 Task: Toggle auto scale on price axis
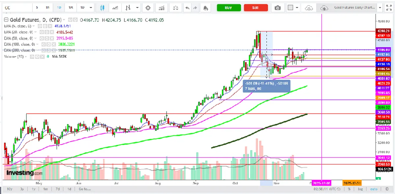[374, 189]
